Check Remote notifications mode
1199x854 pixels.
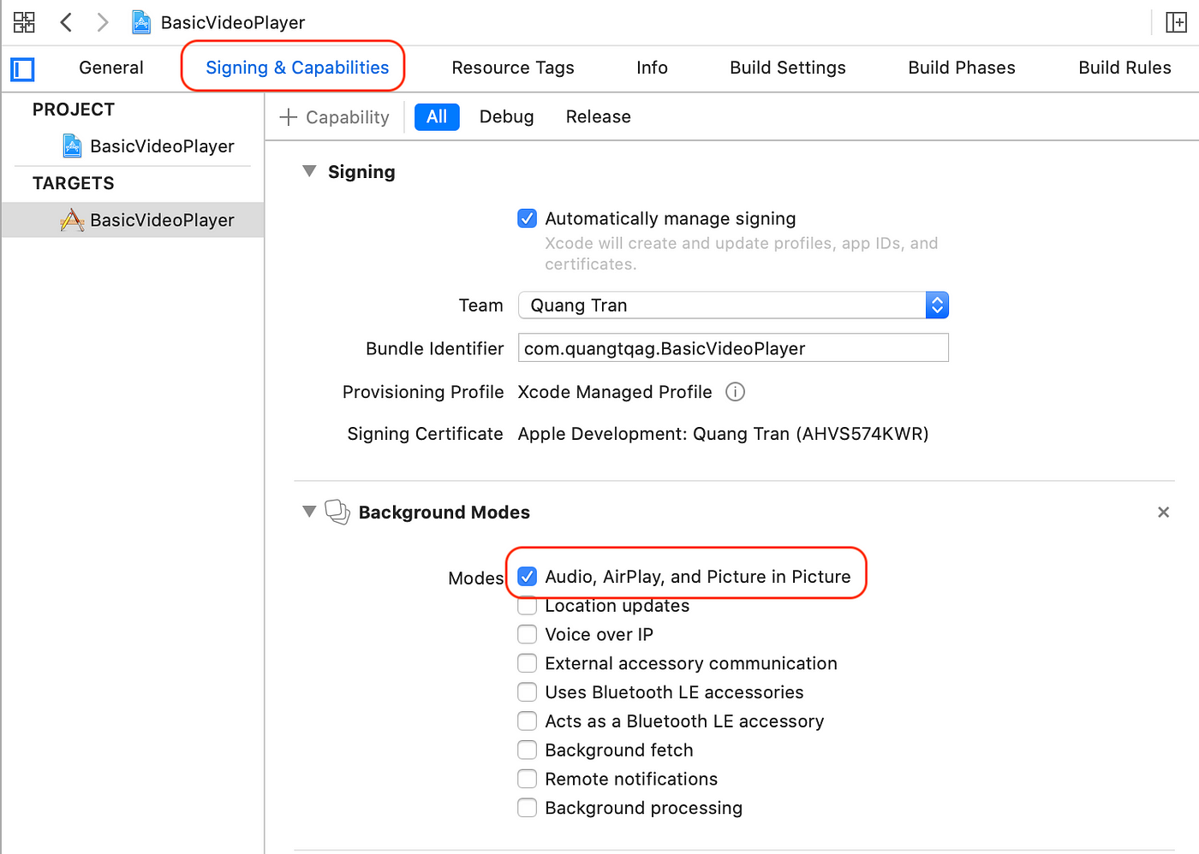click(527, 780)
